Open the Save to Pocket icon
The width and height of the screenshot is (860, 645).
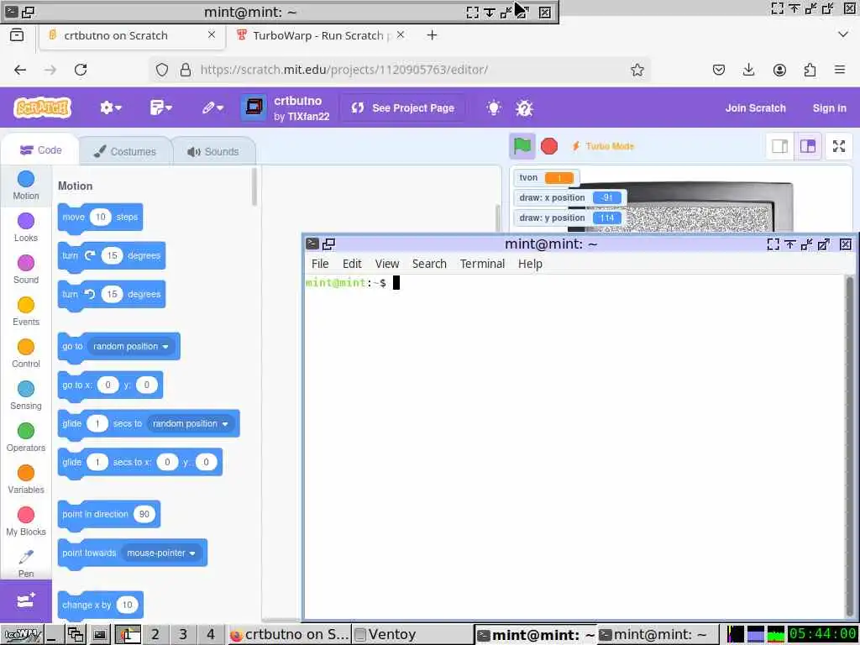pyautogui.click(x=719, y=70)
